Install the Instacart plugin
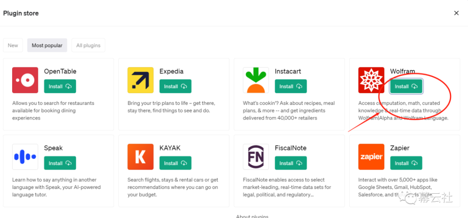 [291, 87]
